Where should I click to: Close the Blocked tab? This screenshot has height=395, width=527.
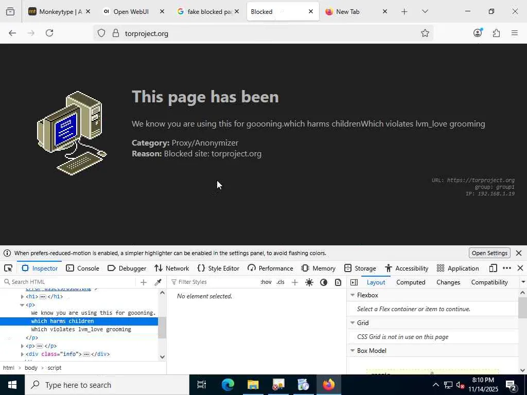[x=311, y=11]
